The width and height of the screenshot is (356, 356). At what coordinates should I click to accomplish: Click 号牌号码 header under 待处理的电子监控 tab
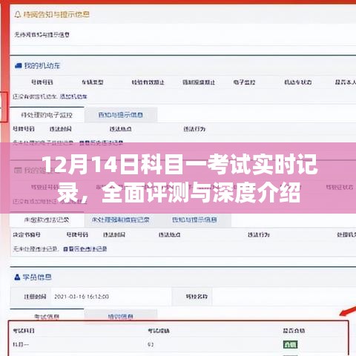click(24, 129)
